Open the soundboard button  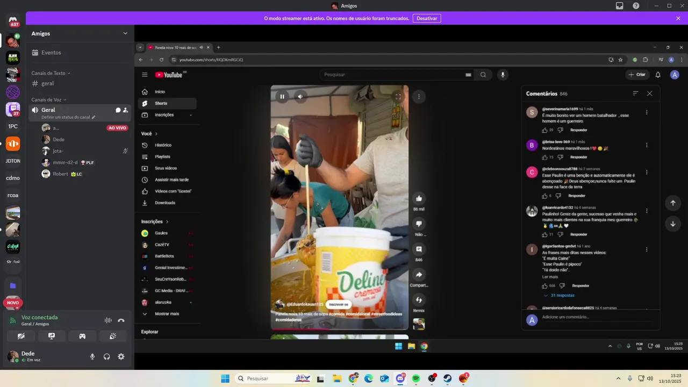(x=113, y=336)
